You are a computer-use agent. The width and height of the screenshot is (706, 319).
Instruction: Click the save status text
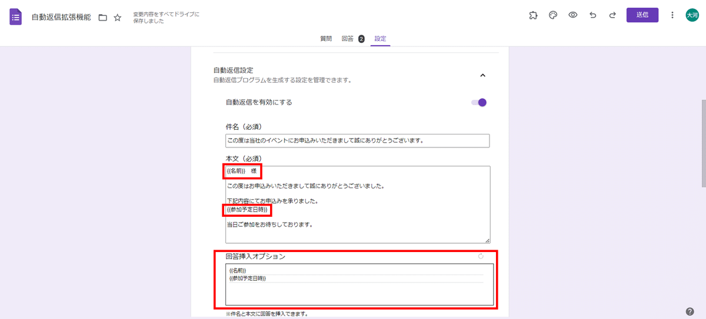[166, 17]
